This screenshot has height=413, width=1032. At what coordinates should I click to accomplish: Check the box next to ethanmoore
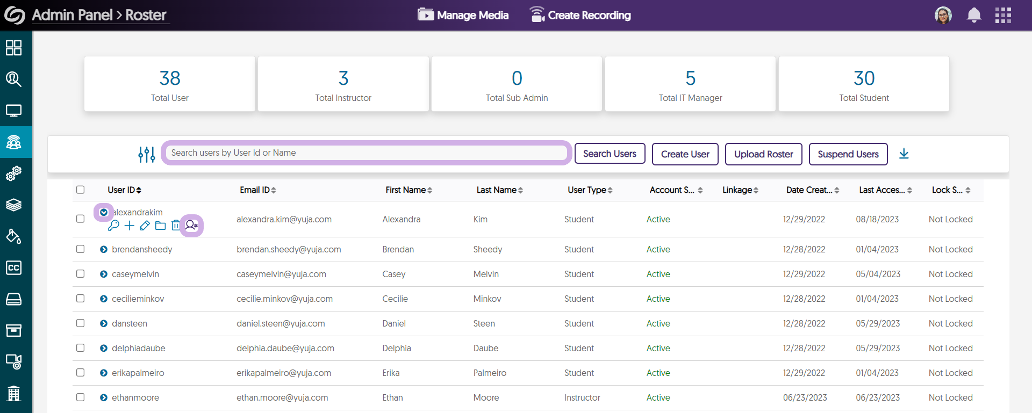81,397
